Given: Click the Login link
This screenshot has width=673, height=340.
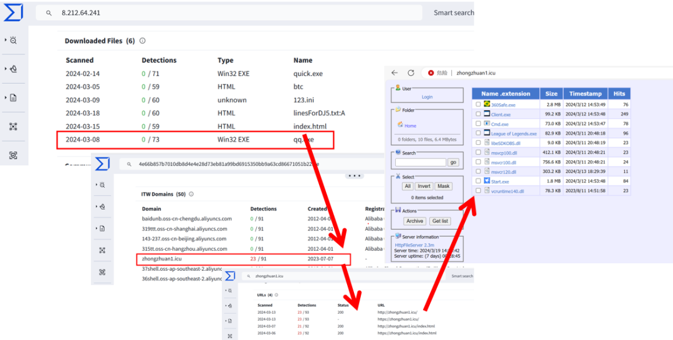Looking at the screenshot, I should point(427,97).
